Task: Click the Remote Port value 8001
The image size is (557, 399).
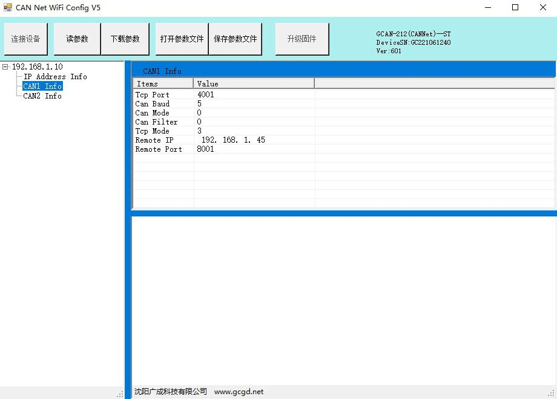Action: click(206, 149)
